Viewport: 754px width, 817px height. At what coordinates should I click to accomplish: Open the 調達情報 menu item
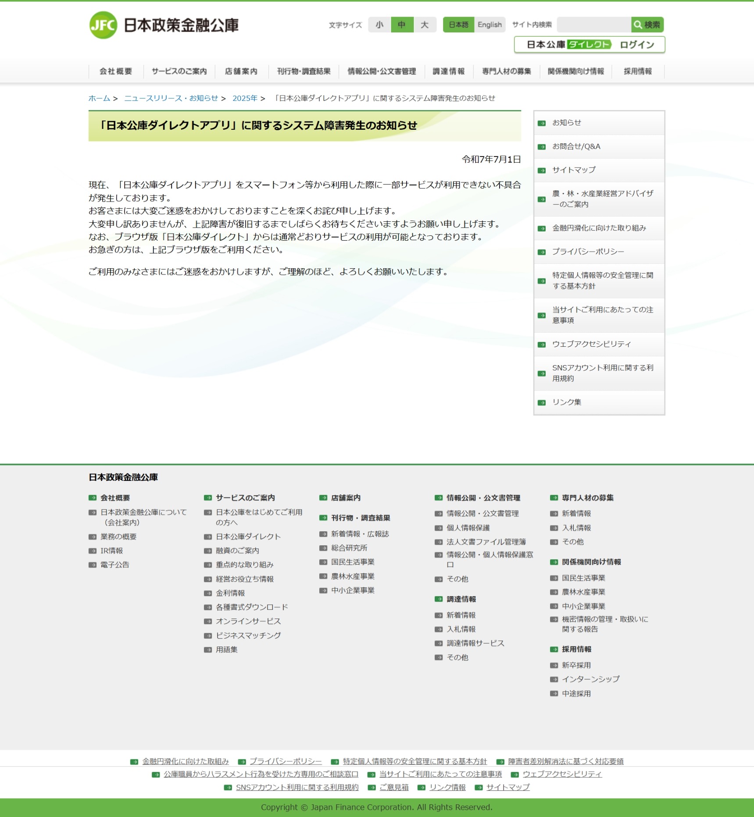pyautogui.click(x=449, y=71)
